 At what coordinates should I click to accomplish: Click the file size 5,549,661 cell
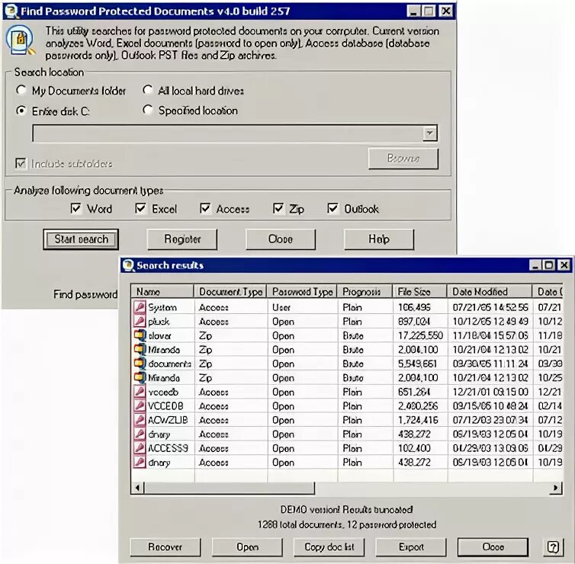(417, 364)
